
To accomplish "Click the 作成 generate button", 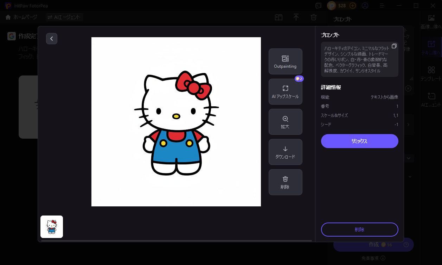I will (373, 245).
